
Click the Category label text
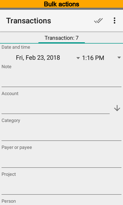[x=11, y=120]
